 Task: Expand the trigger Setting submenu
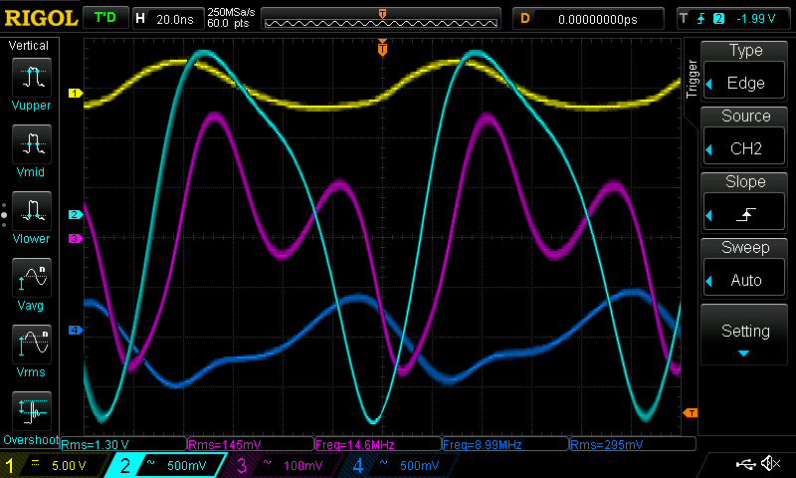(743, 336)
